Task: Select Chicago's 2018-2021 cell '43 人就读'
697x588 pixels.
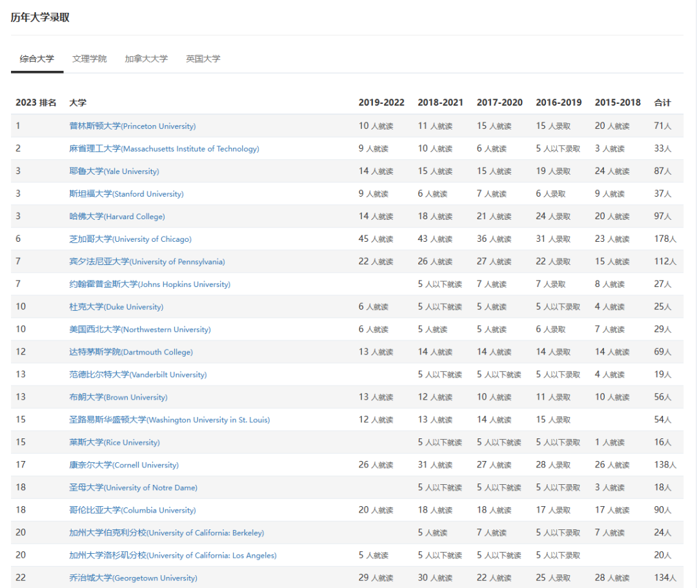Action: pos(435,239)
